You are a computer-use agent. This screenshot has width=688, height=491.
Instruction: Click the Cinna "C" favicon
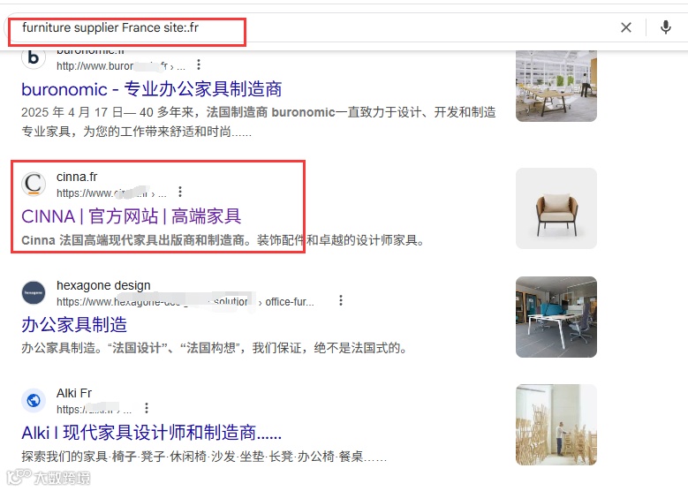tap(34, 184)
